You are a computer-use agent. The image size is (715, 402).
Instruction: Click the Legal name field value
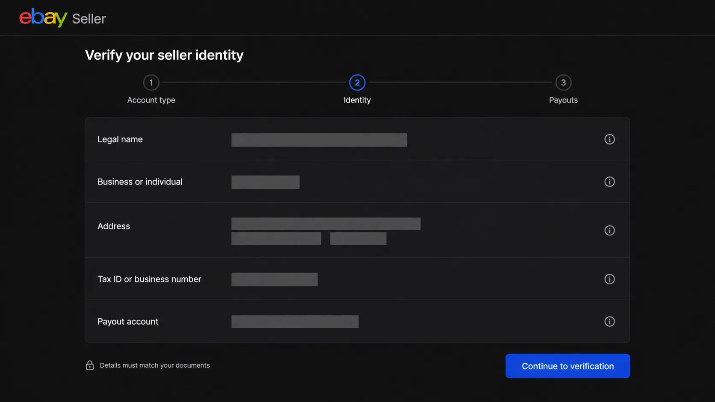(x=319, y=140)
